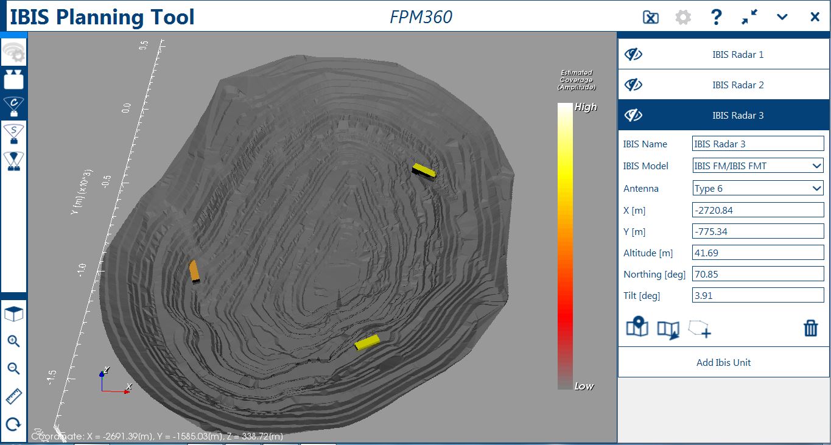The height and width of the screenshot is (445, 831).
Task: Click the Estimated Coverage color scale bar
Action: [566, 246]
